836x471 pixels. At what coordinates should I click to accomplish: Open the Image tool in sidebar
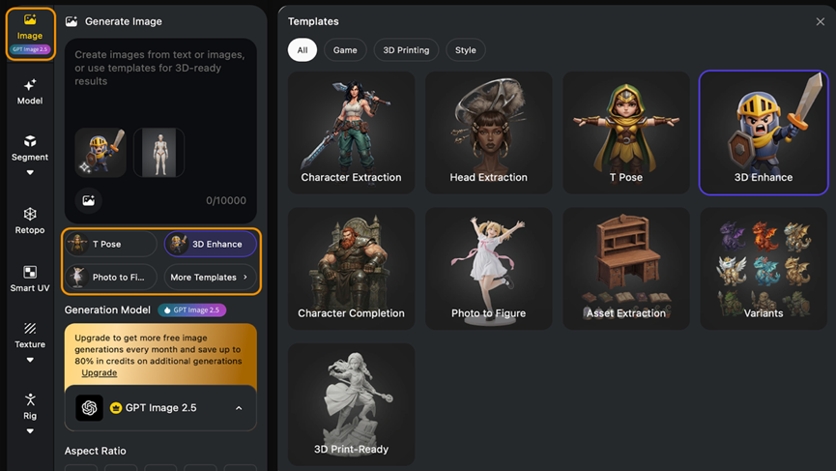30,34
